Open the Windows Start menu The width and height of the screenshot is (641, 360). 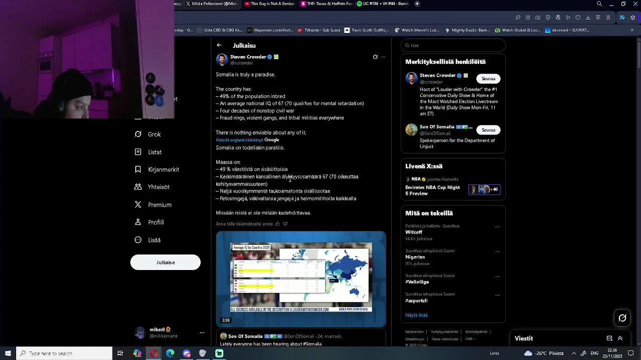tap(8, 353)
